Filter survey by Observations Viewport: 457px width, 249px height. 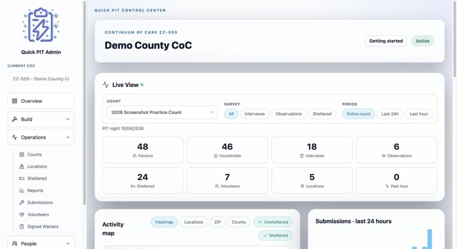pos(289,114)
